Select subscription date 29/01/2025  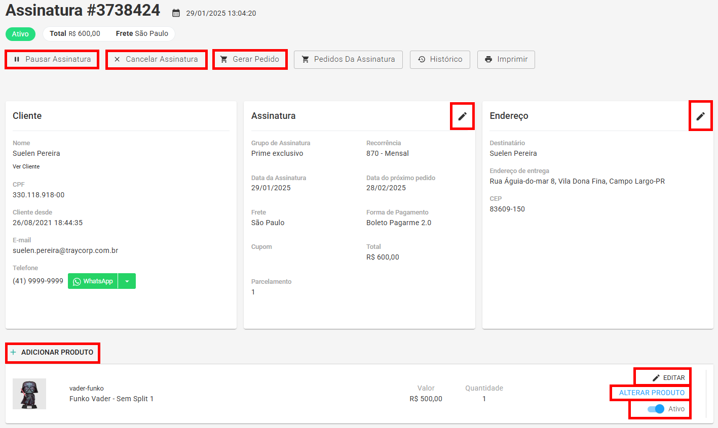point(271,188)
